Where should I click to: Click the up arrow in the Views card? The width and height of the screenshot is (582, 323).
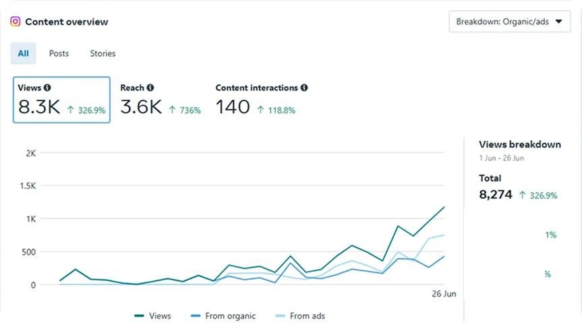click(71, 110)
